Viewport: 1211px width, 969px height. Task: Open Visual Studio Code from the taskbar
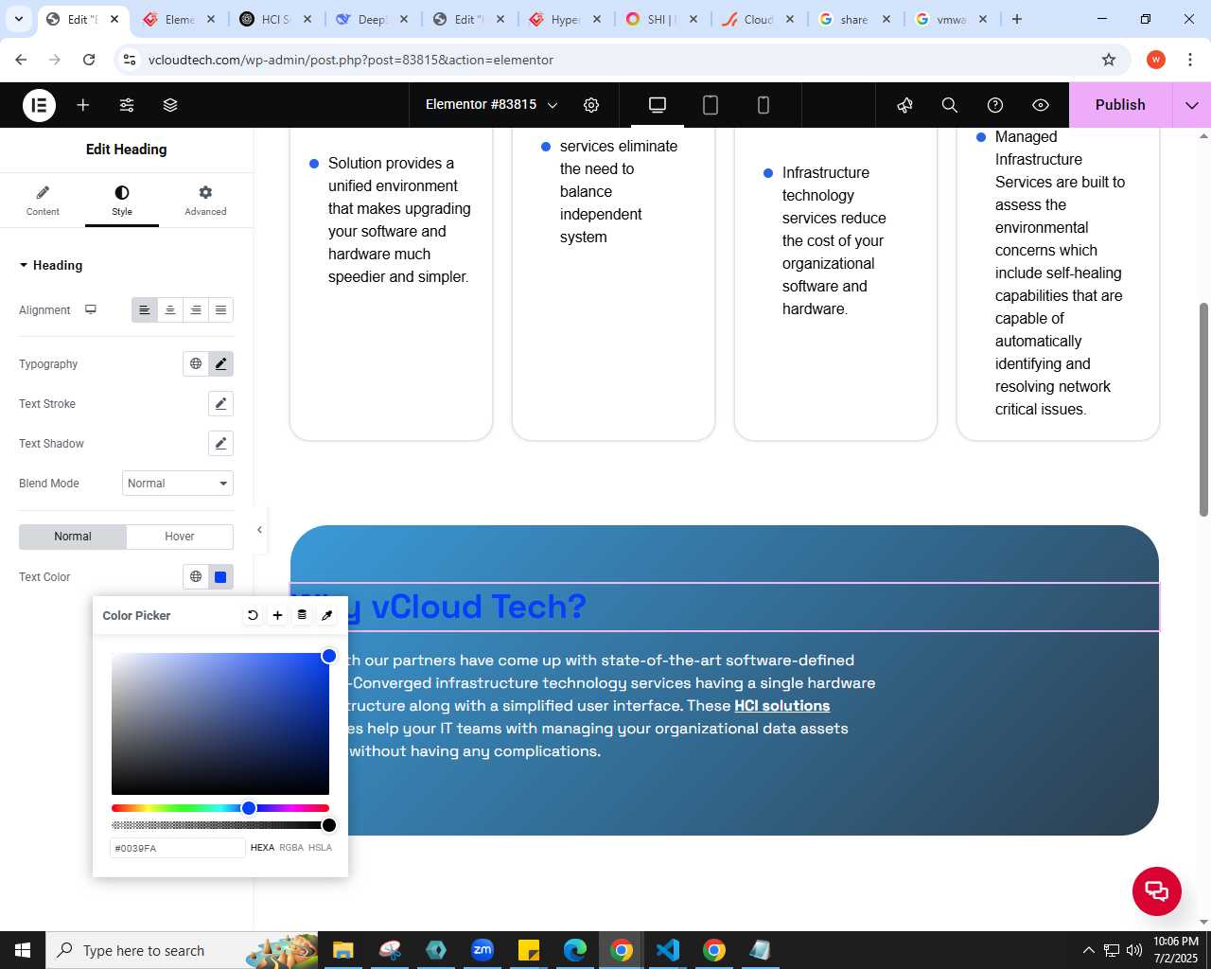pos(668,950)
